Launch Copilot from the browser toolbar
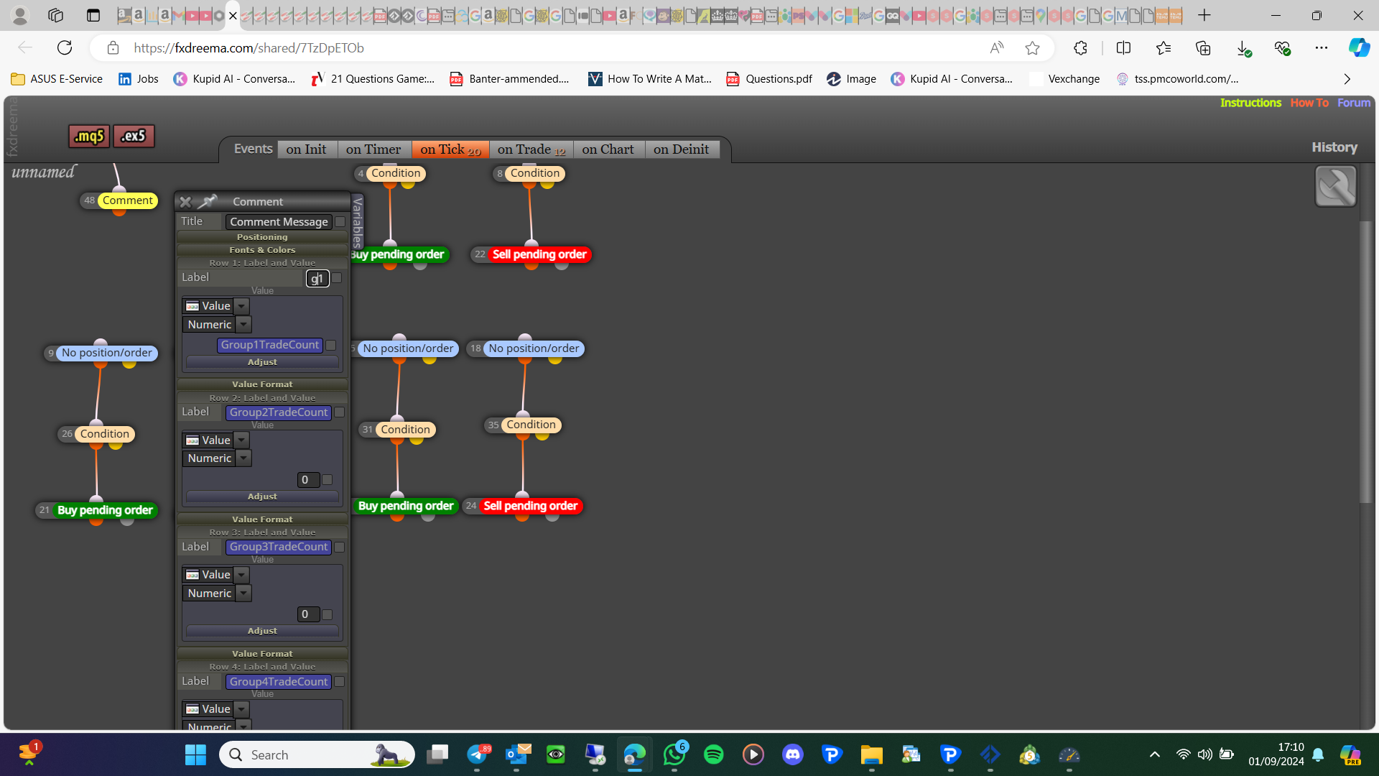Screen dimensions: 1379x776 1359,48
